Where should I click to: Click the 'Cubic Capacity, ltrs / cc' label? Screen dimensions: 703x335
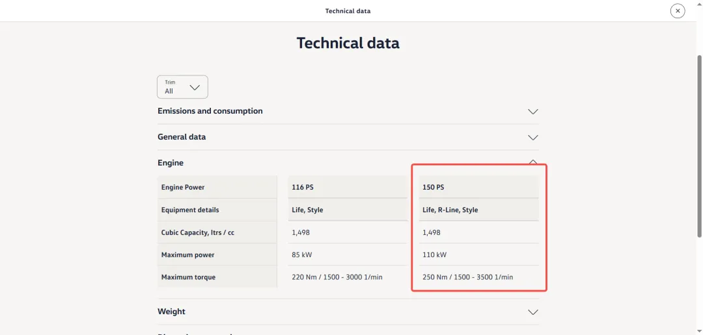point(198,232)
